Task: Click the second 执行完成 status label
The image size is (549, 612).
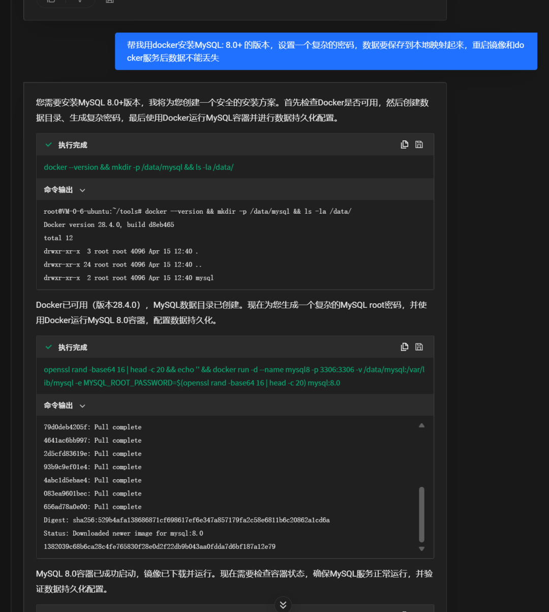Action: tap(73, 347)
